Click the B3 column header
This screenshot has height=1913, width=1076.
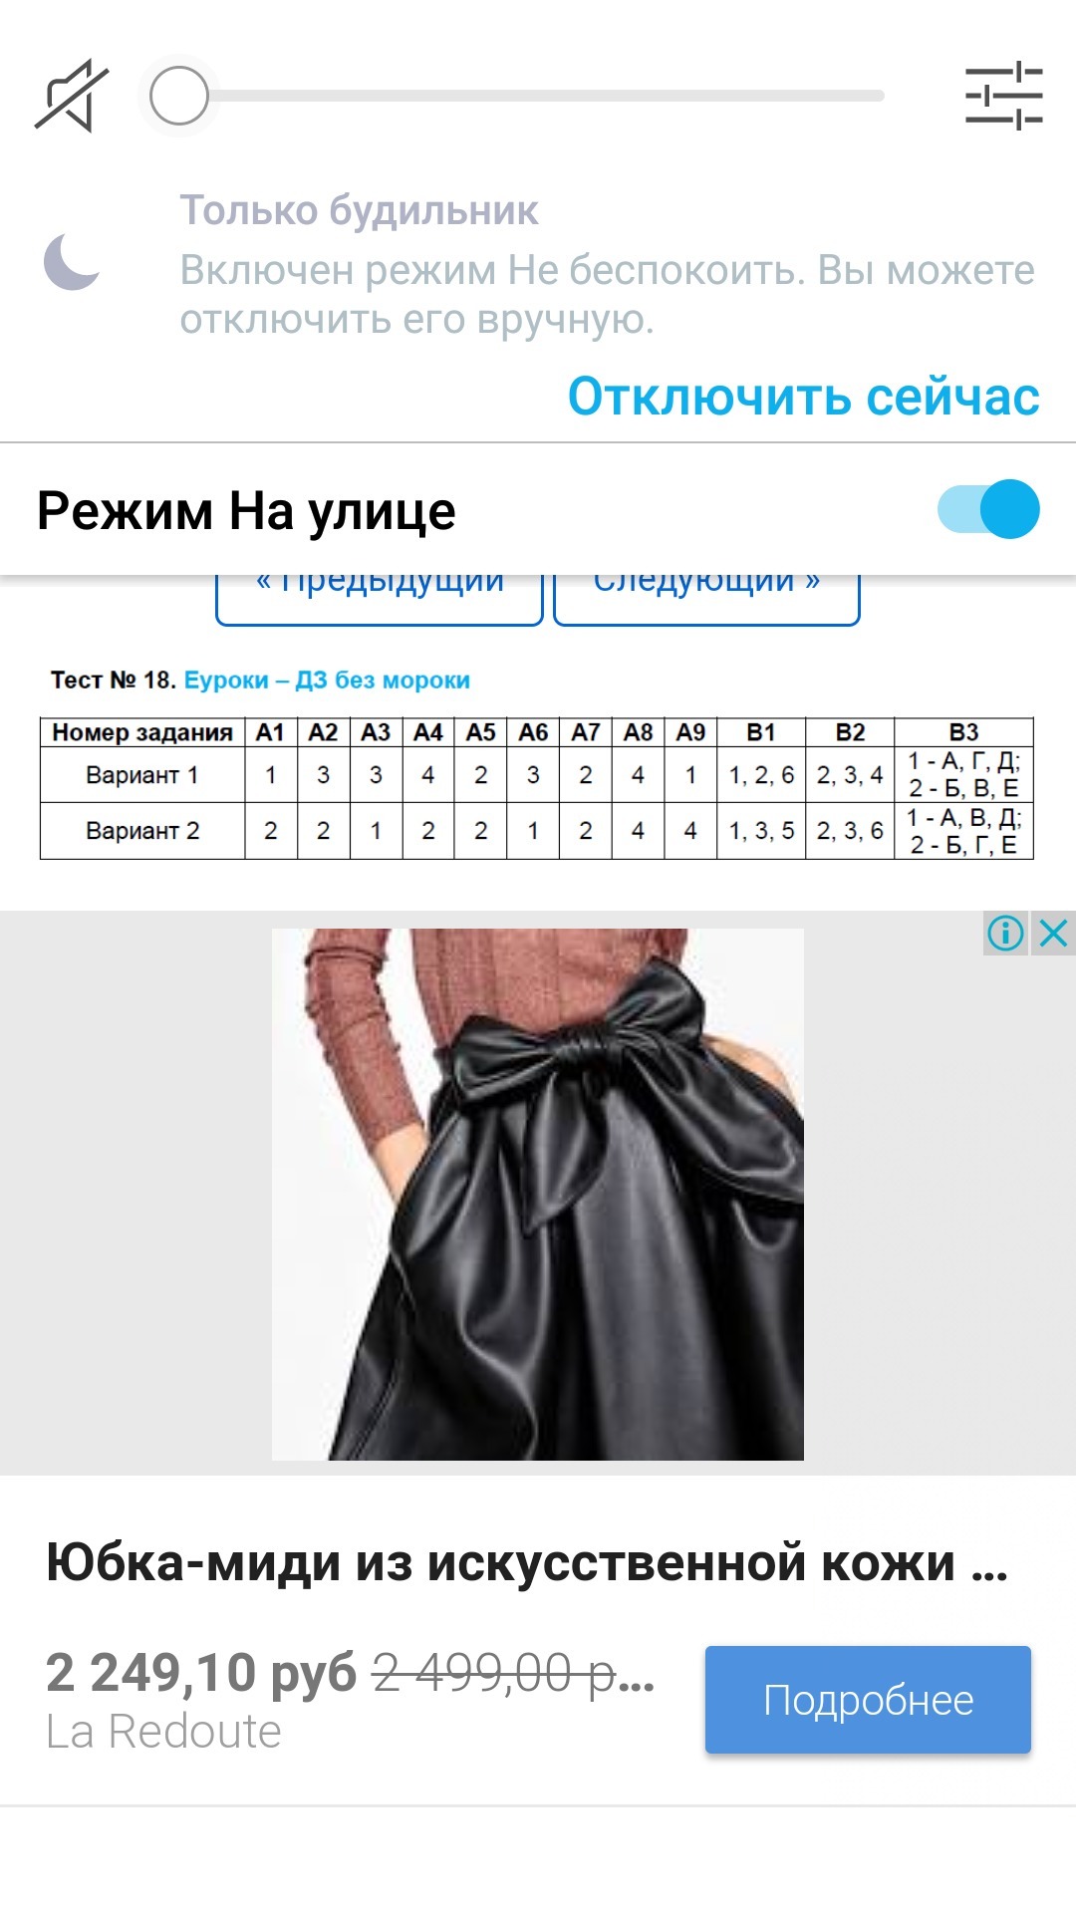[x=963, y=732]
